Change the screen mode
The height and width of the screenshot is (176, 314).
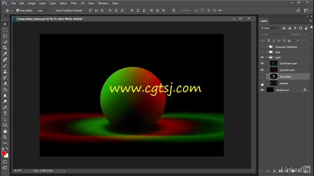(x=5, y=168)
